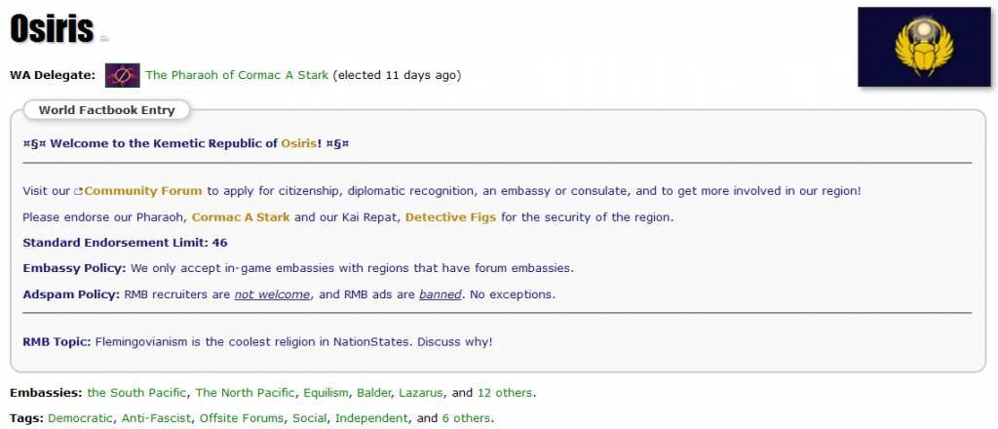Go to The North Pacific embassy

[x=245, y=393]
